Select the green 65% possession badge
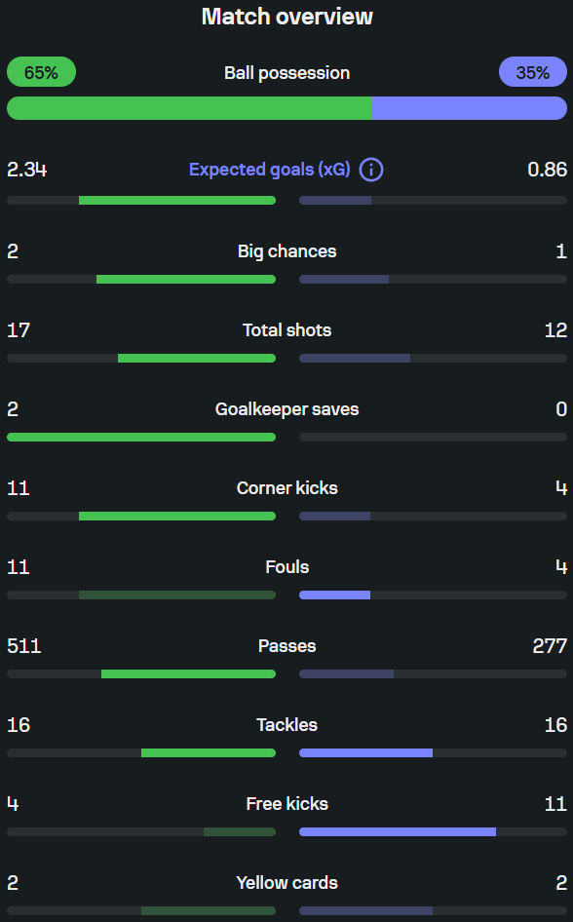 click(41, 72)
